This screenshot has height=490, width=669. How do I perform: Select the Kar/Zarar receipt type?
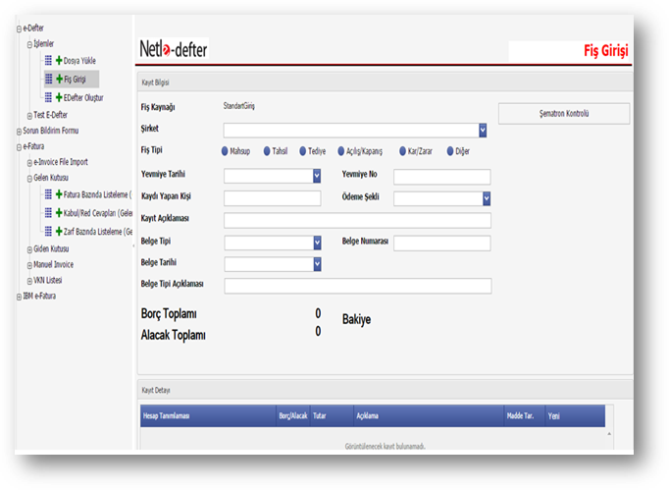402,151
